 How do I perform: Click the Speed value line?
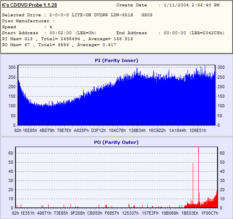click(x=27, y=27)
